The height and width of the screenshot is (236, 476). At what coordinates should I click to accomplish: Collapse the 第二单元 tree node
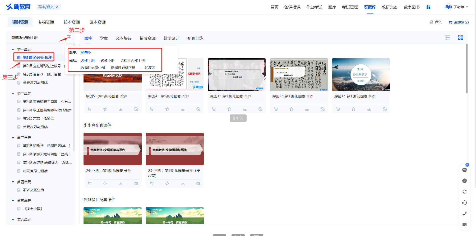point(13,94)
